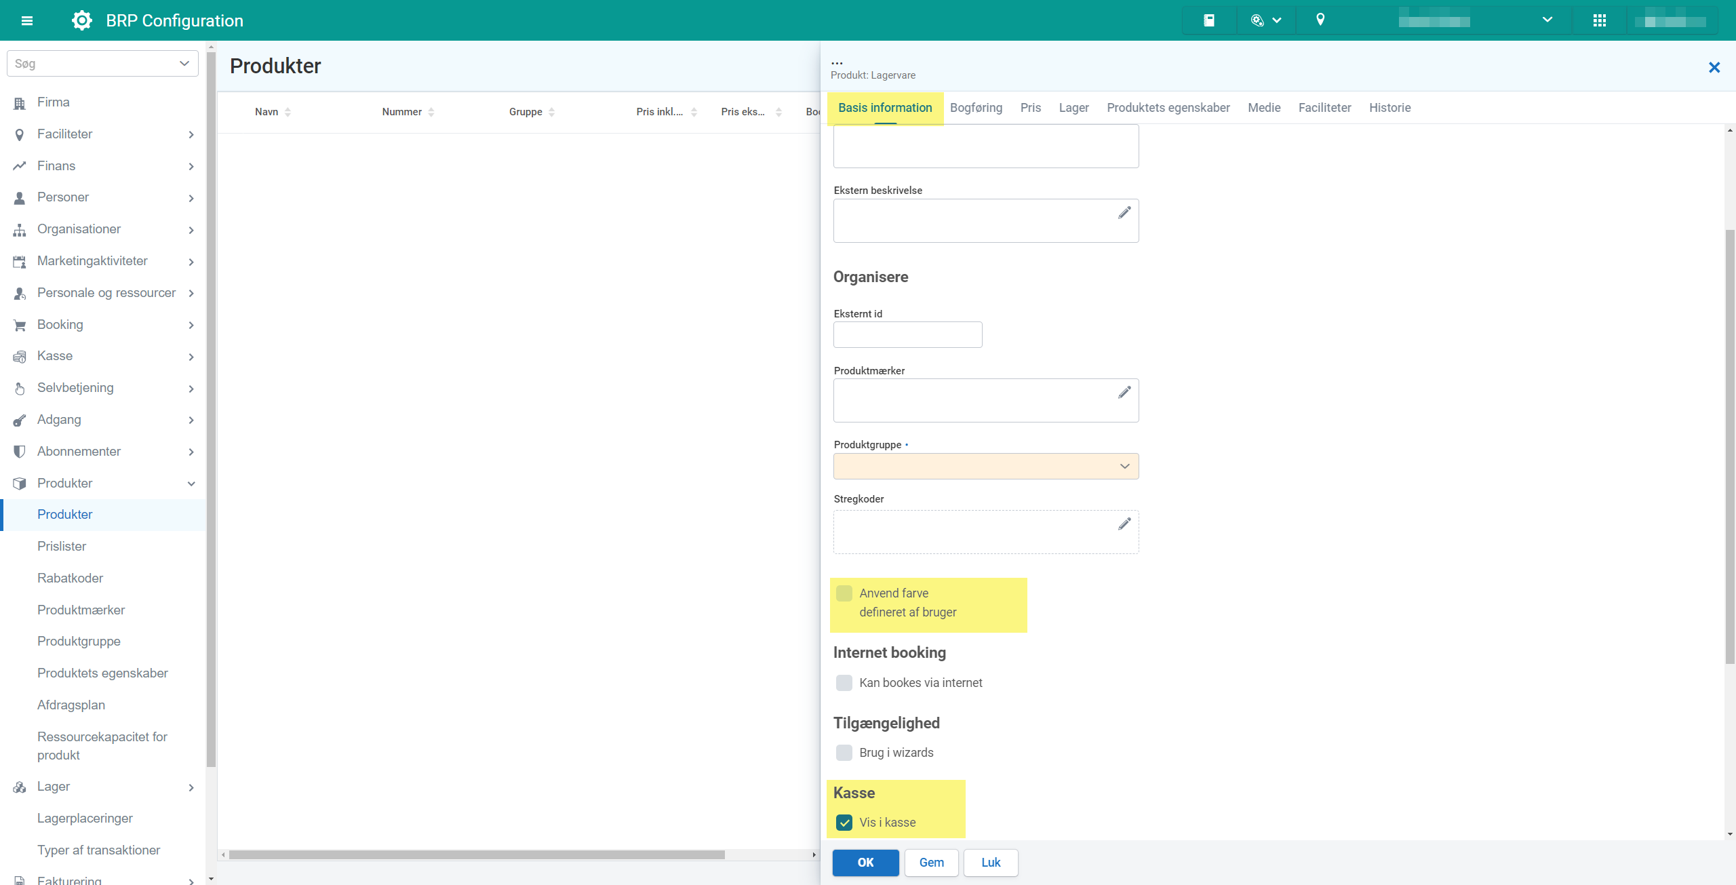Open Ressourcekapacitet for produkt in sidebar
Image resolution: width=1736 pixels, height=885 pixels.
pos(102,746)
